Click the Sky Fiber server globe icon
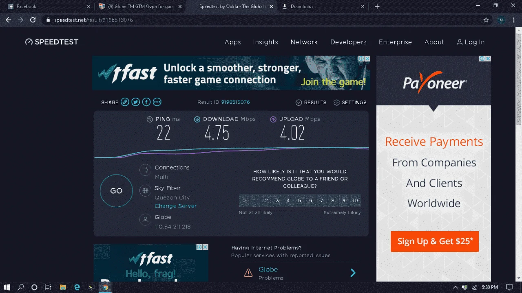Viewport: 522px width, 293px height. tap(145, 190)
